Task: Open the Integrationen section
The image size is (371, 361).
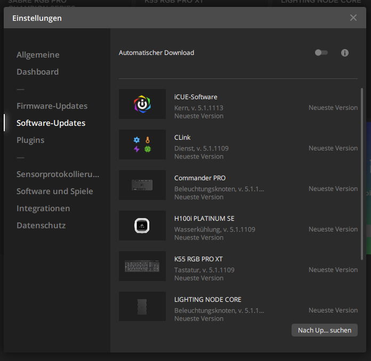Action: (x=43, y=208)
